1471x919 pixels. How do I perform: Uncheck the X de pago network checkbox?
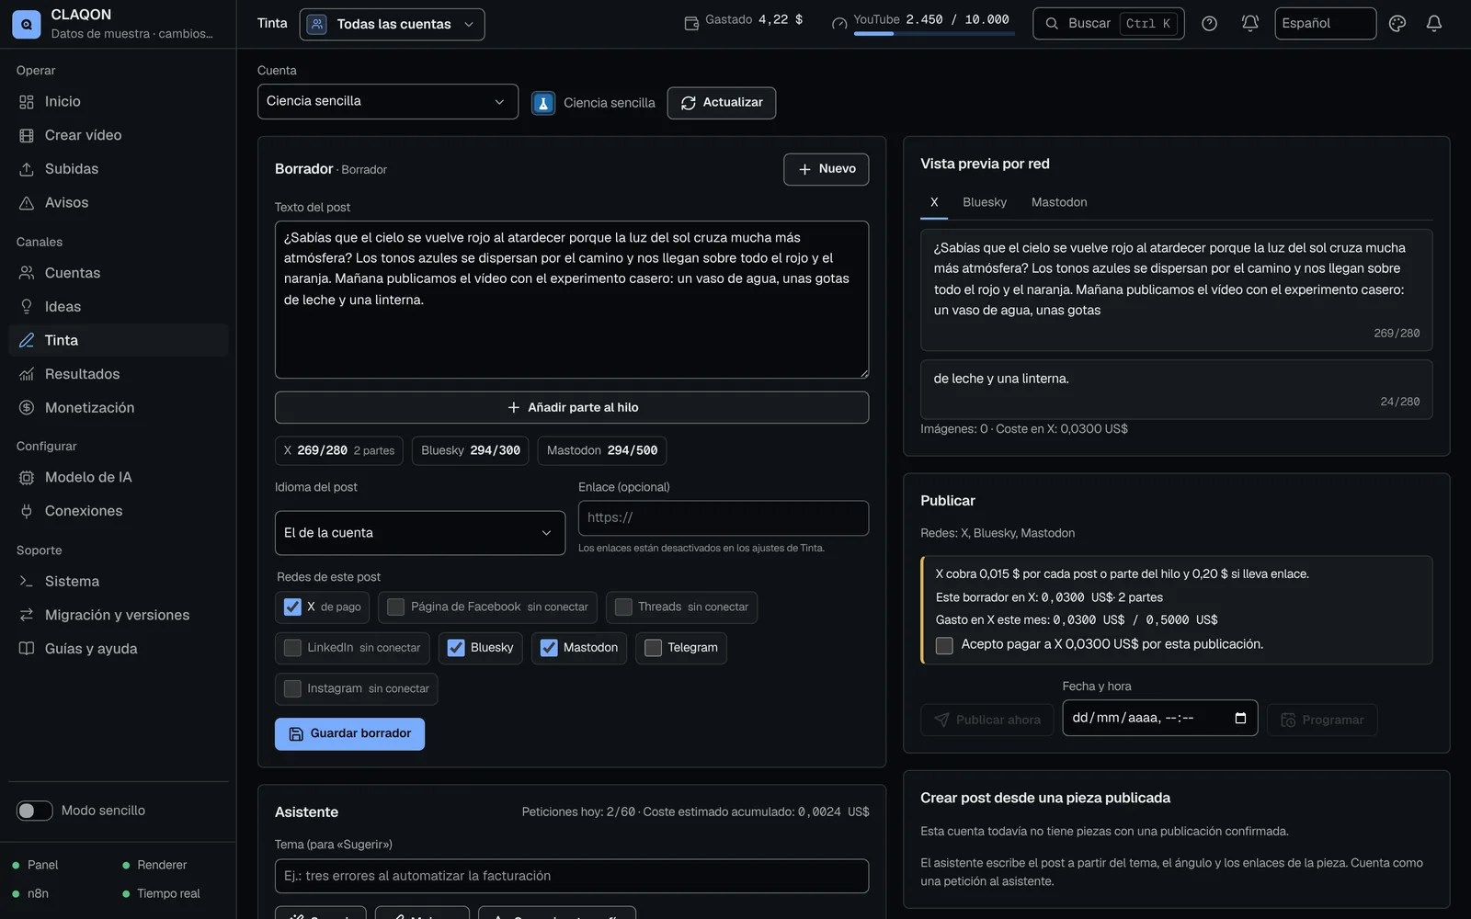point(292,607)
